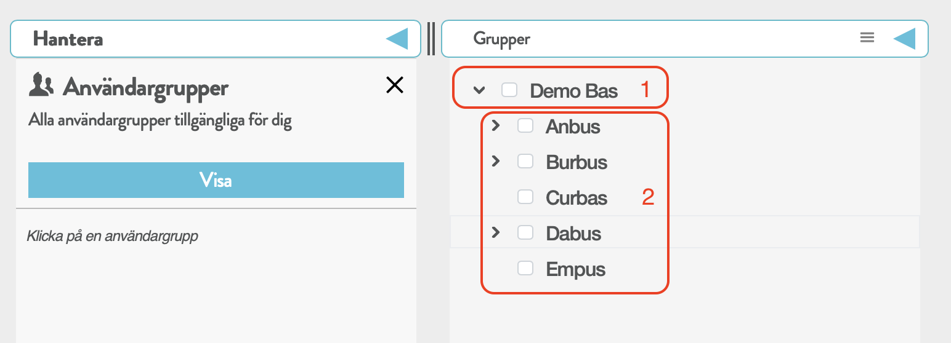Tick the Empus checkbox
The image size is (951, 343).
[x=525, y=269]
